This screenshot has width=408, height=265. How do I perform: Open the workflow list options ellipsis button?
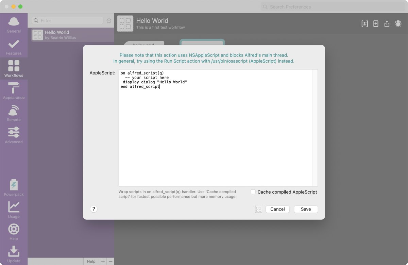109,21
